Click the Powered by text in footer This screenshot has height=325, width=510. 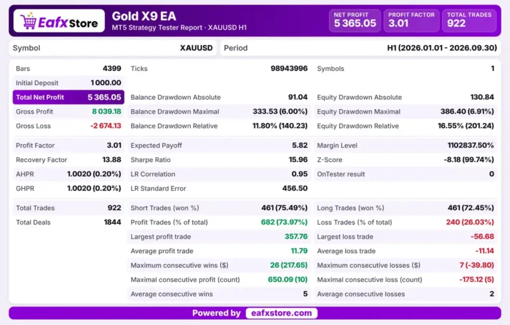coord(216,313)
